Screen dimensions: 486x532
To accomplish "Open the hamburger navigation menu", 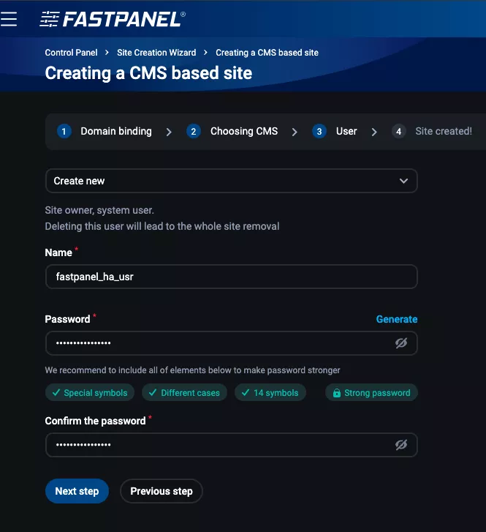I will click(9, 19).
